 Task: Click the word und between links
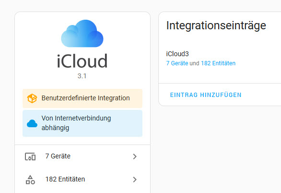(194, 63)
